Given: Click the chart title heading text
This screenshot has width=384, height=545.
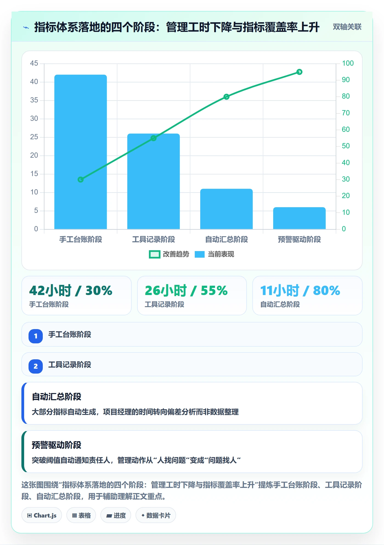Looking at the screenshot, I should pyautogui.click(x=177, y=27).
